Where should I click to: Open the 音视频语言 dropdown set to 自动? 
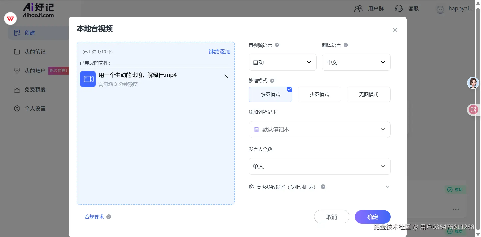pyautogui.click(x=283, y=62)
